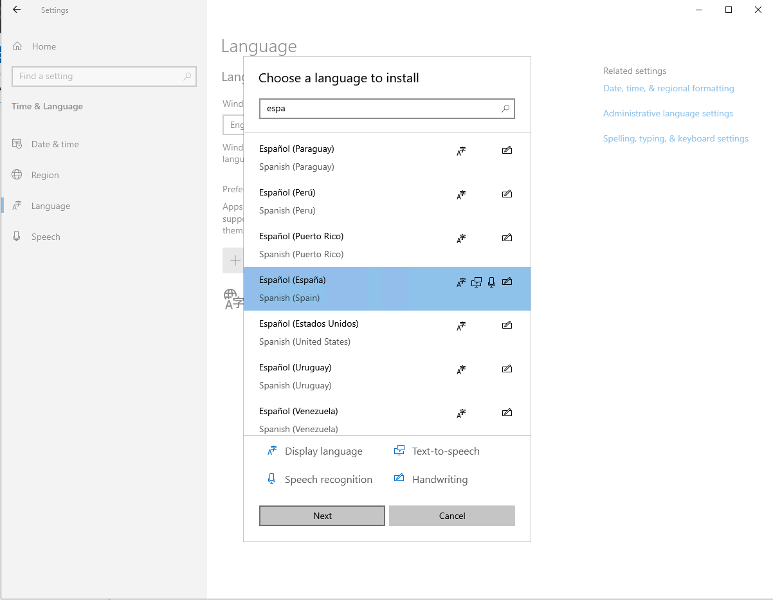Click handwriting icon for Español (Estados Unidos)
This screenshot has width=773, height=600.
507,325
